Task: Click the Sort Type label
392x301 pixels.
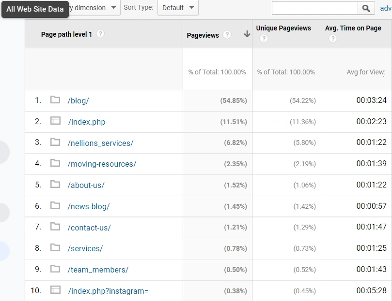Action: tap(139, 7)
